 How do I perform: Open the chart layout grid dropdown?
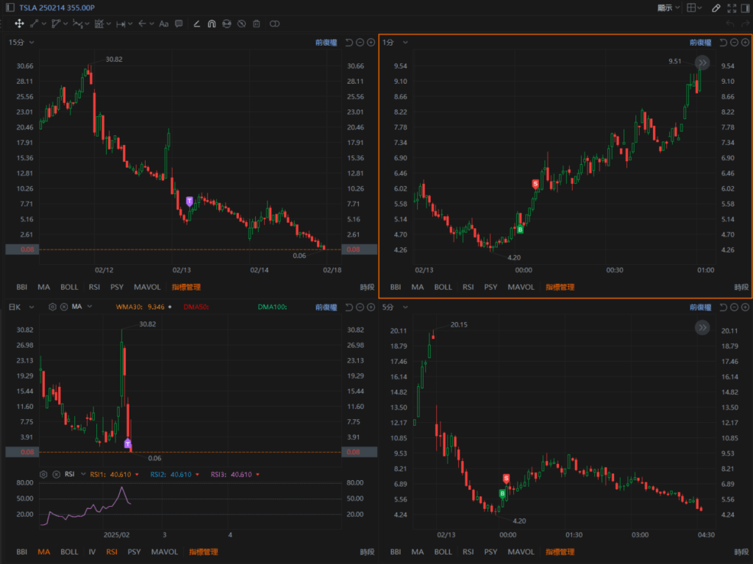click(x=694, y=8)
